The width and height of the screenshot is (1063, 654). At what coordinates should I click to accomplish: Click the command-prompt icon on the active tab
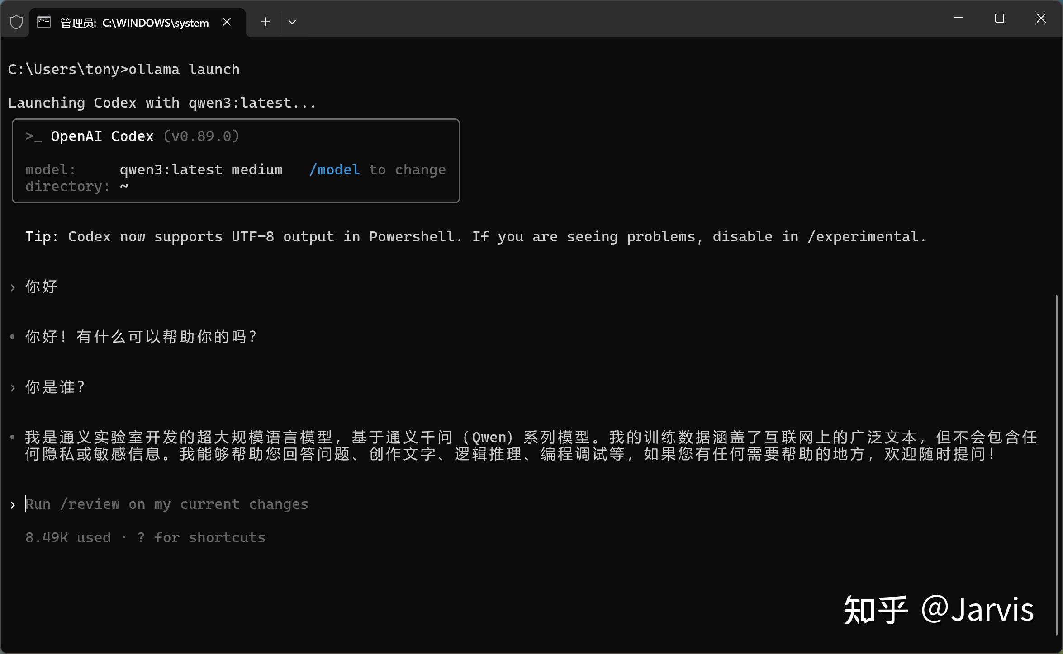click(43, 21)
